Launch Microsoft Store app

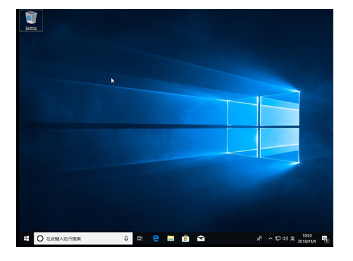click(185, 238)
